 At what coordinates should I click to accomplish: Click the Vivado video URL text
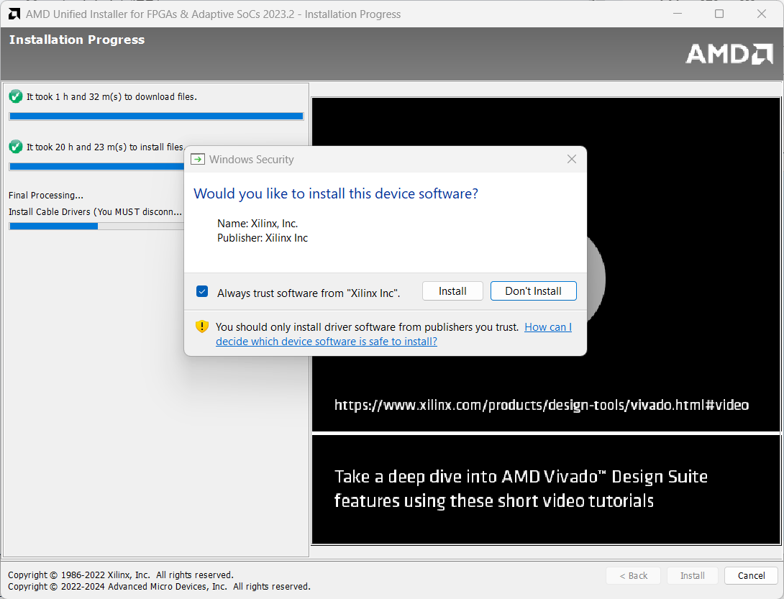click(x=541, y=405)
